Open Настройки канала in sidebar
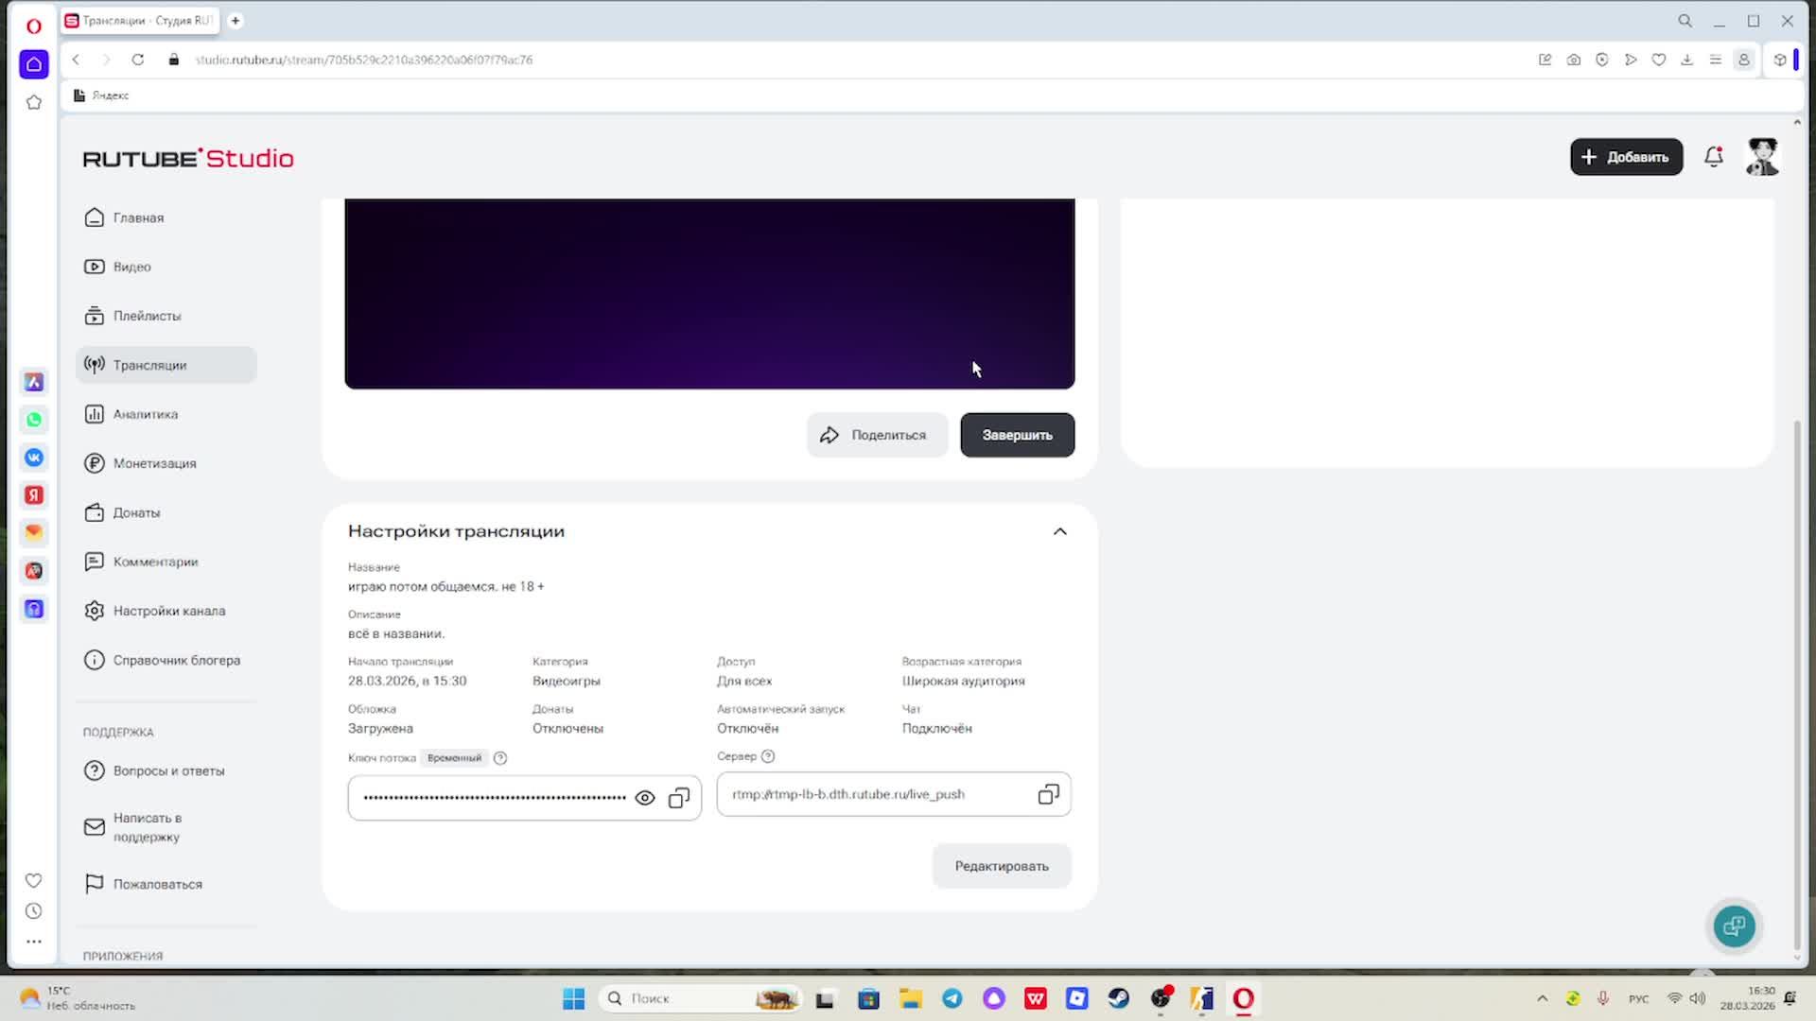1816x1021 pixels. [168, 611]
